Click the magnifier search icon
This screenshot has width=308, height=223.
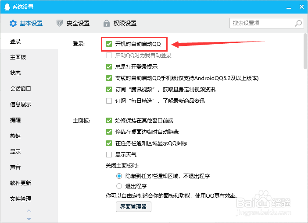pyautogui.click(x=298, y=23)
